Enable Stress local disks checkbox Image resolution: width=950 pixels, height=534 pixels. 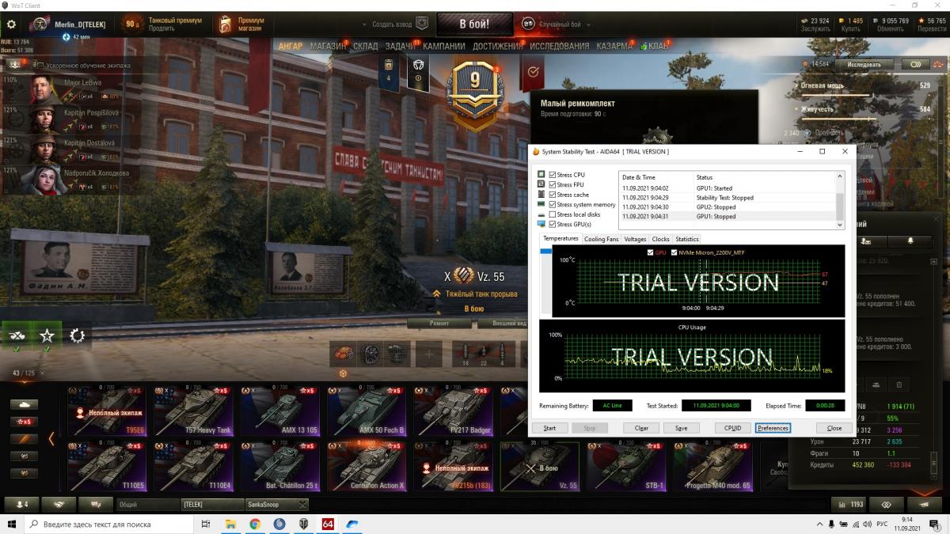tap(553, 214)
